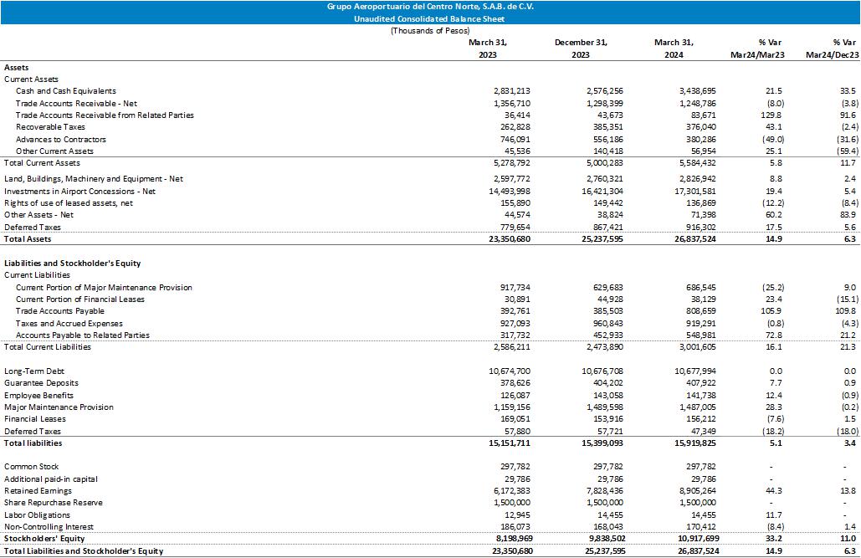861x558 pixels.
Task: Select the 'Financial Leases' row label
Action: pos(35,418)
